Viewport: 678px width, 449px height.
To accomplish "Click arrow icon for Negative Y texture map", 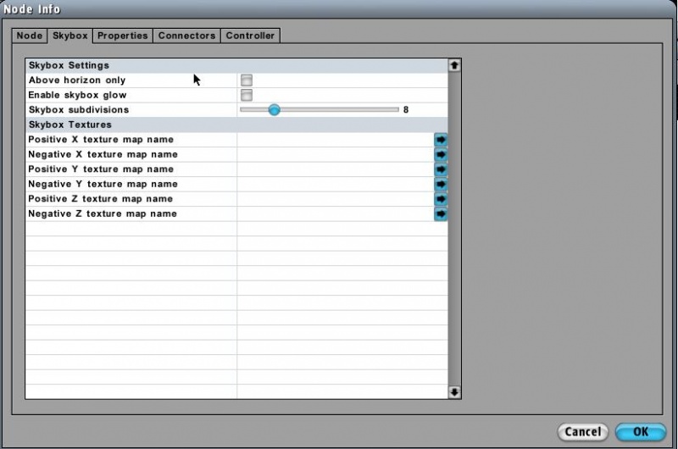I will coord(441,185).
